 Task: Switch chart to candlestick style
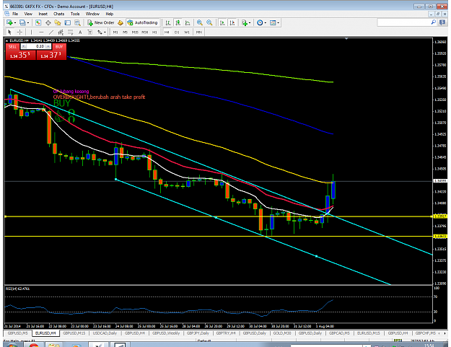[x=178, y=22]
